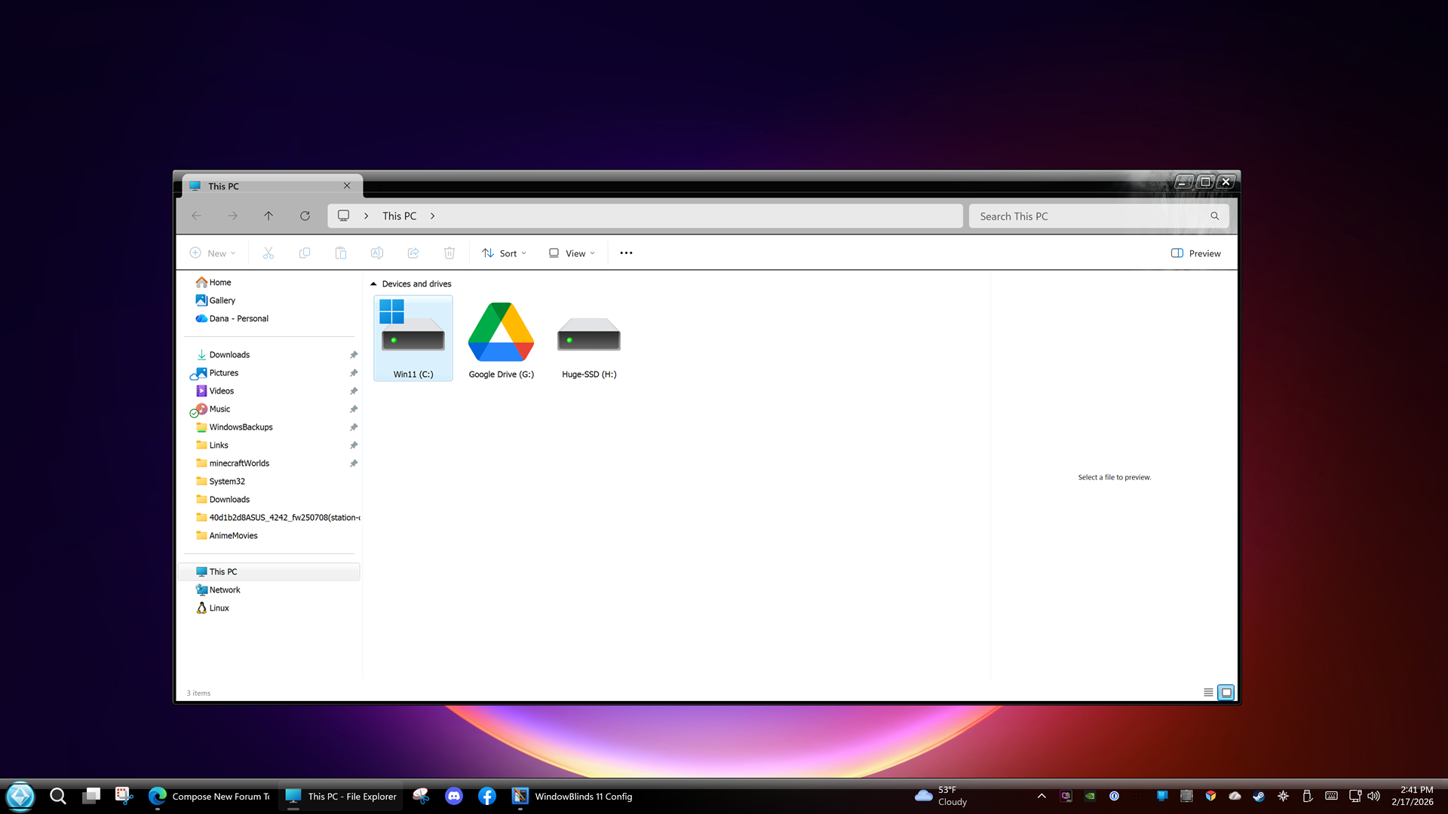Click the Delete trash icon
Viewport: 1448px width, 814px height.
[449, 253]
